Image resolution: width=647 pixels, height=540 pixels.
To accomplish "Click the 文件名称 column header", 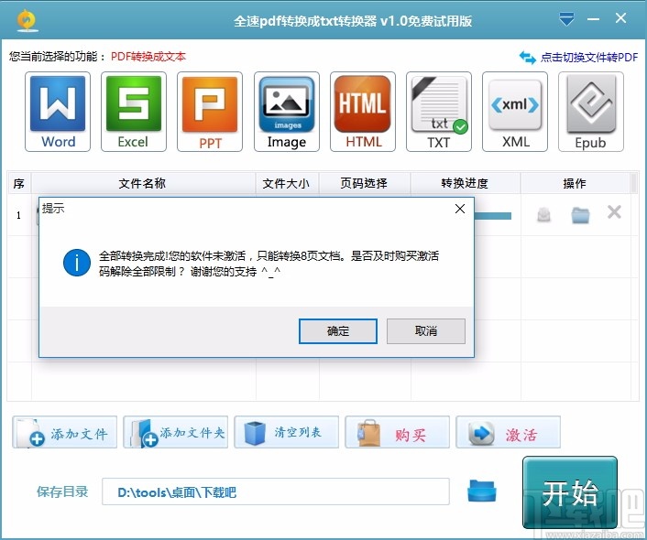I will click(143, 183).
